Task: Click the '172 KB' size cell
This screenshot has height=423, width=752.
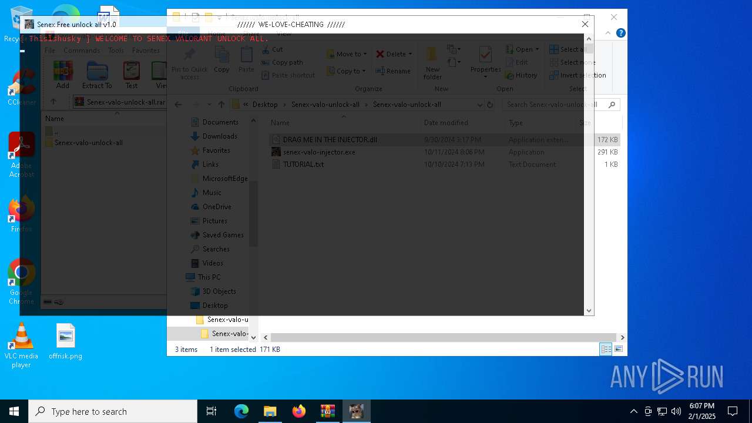Action: pos(607,140)
